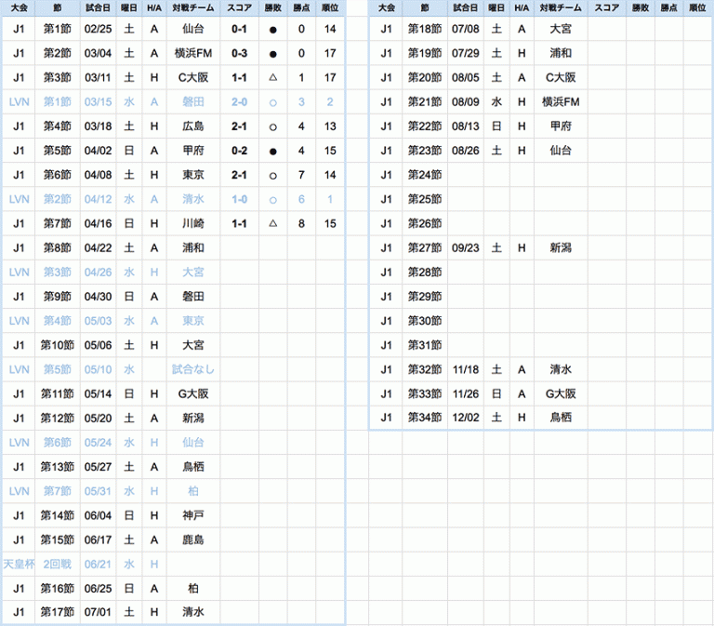Click the 浦和 cell in 第19節 row
The height and width of the screenshot is (626, 714).
coord(561,53)
